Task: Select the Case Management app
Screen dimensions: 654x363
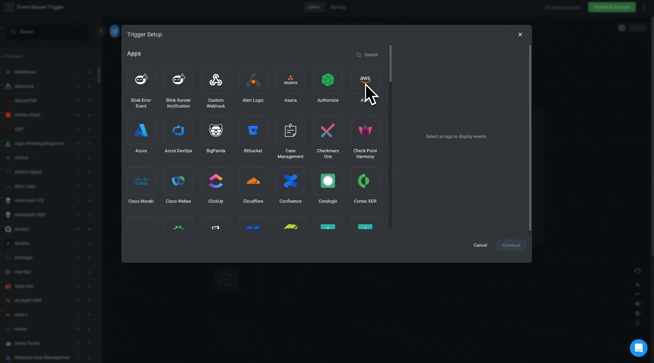Action: pos(290,130)
